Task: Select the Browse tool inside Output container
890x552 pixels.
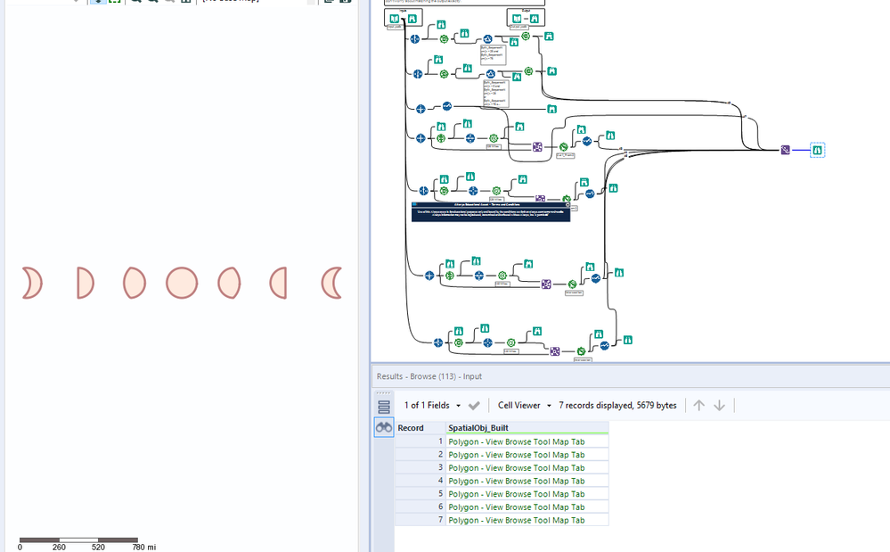Action: tap(535, 19)
